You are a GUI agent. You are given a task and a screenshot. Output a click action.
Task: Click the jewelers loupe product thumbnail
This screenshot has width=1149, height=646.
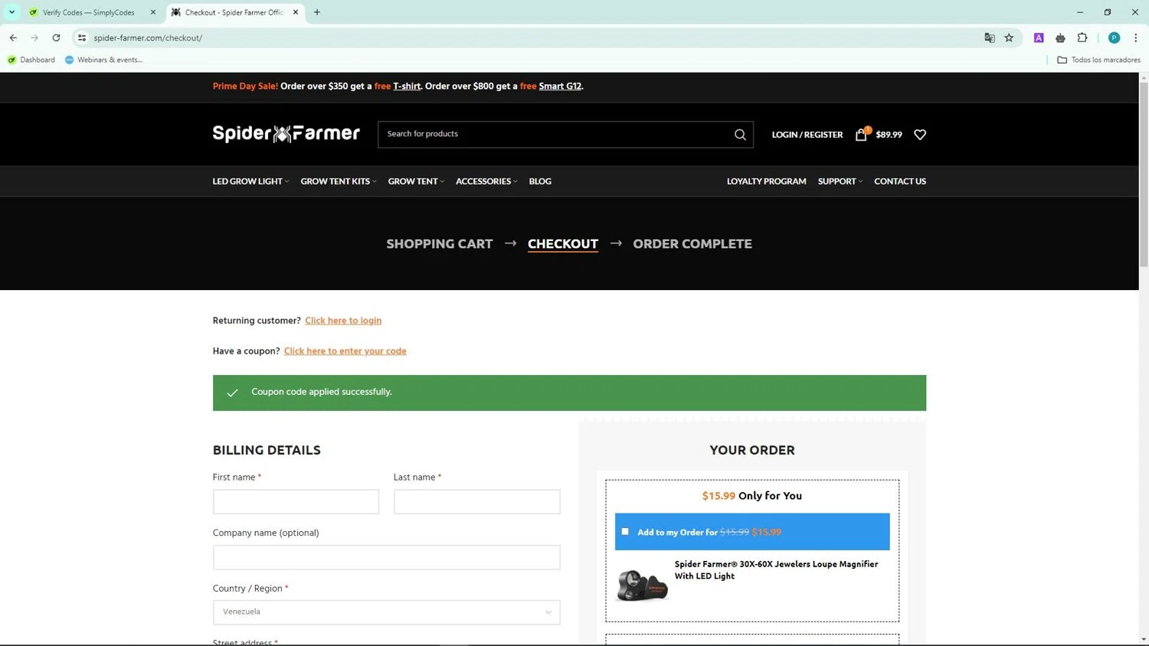tap(643, 586)
